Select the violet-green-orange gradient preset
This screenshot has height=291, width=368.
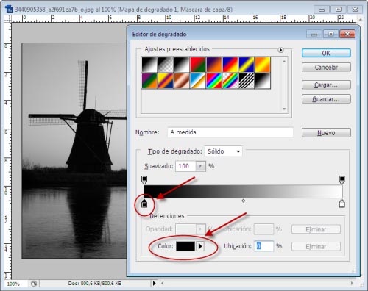pyautogui.click(x=149, y=81)
